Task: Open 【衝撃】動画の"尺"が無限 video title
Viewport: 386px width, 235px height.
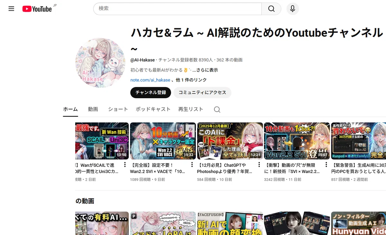Action: pyautogui.click(x=292, y=168)
